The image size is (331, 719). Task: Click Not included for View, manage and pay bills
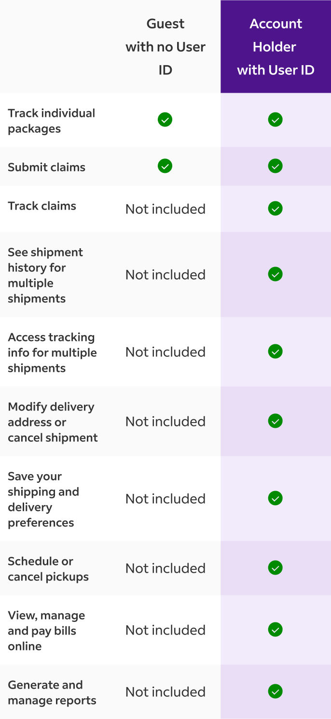coord(165,630)
